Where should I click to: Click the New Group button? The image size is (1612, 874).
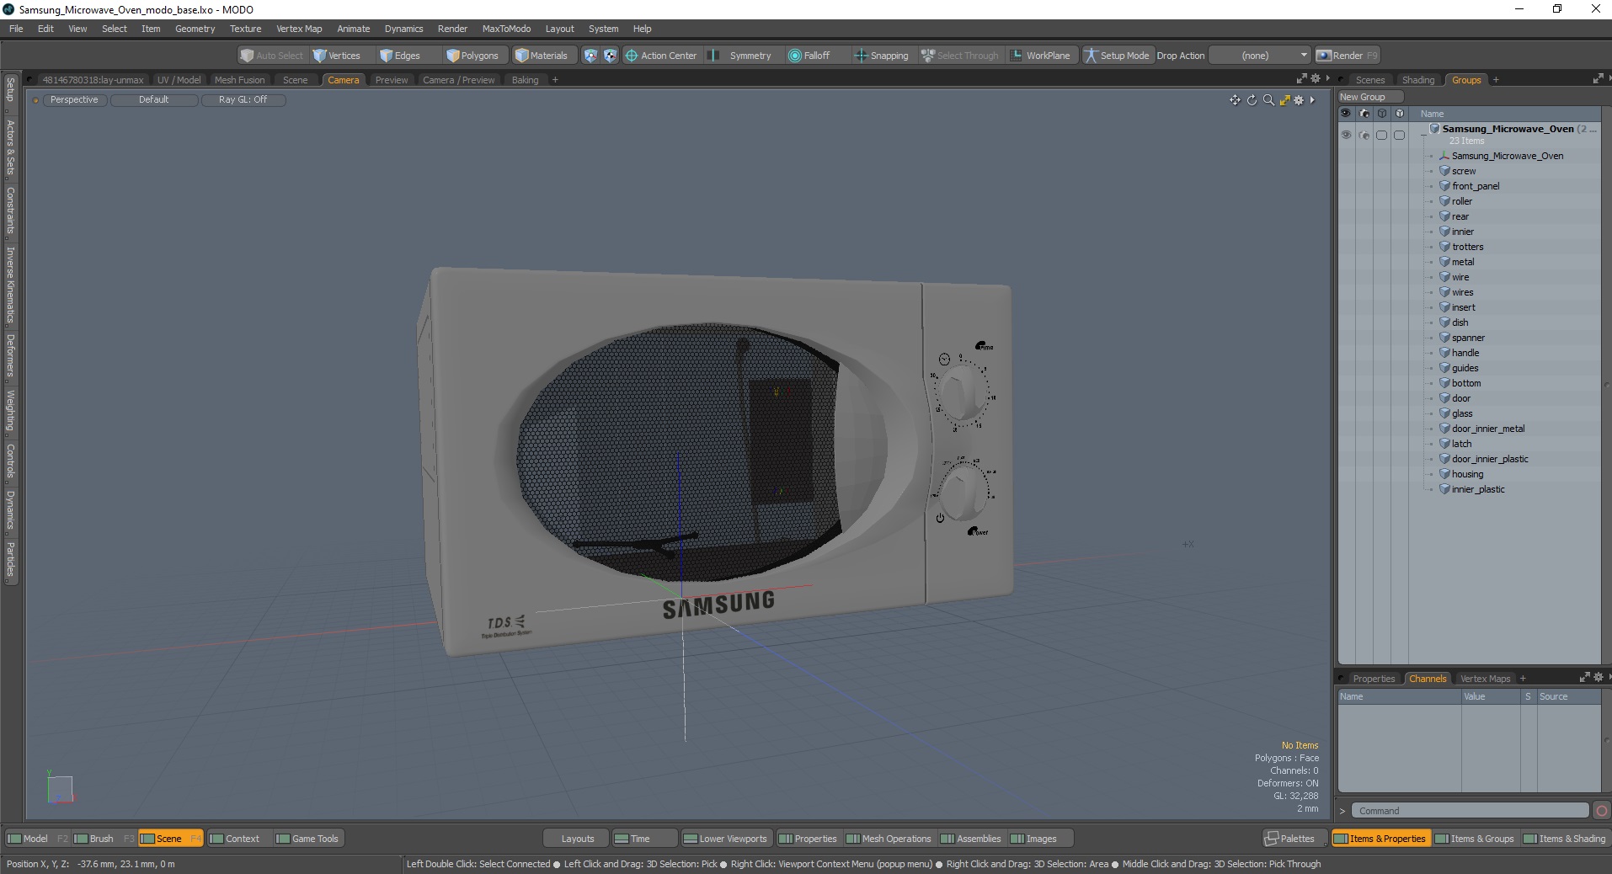pyautogui.click(x=1369, y=97)
